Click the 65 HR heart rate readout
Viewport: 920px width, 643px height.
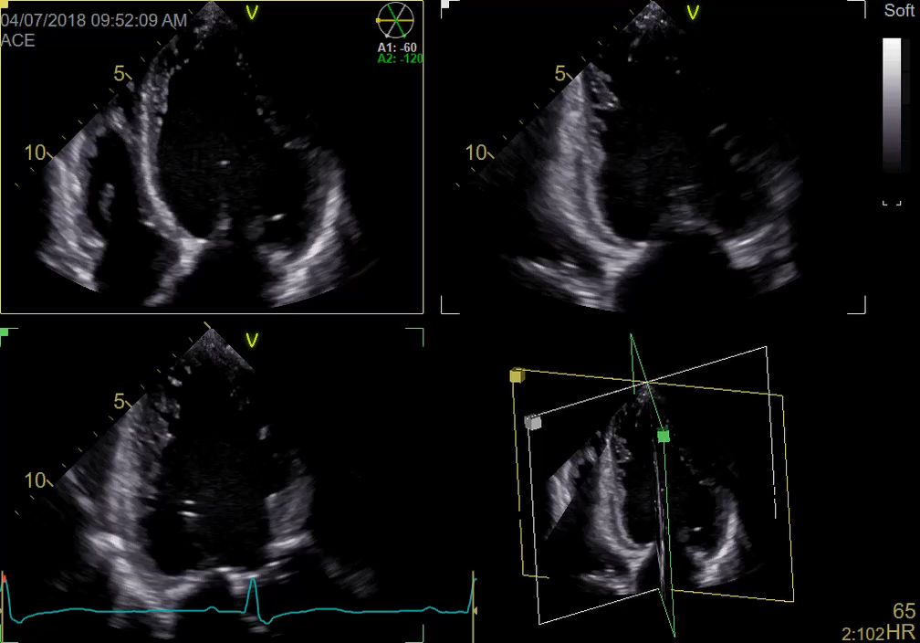point(904,612)
